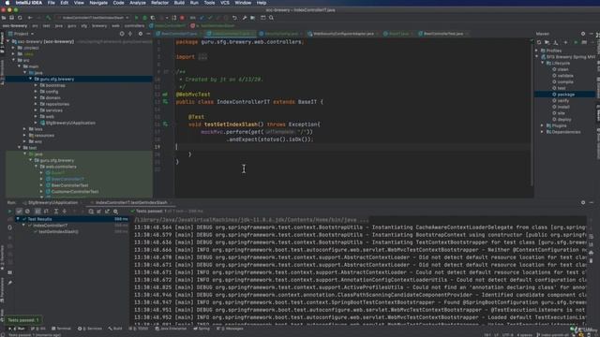Viewport: 600px width, 337px height.
Task: Collapse the guru.sfg.brewery package in the project tree
Action: click(31, 79)
